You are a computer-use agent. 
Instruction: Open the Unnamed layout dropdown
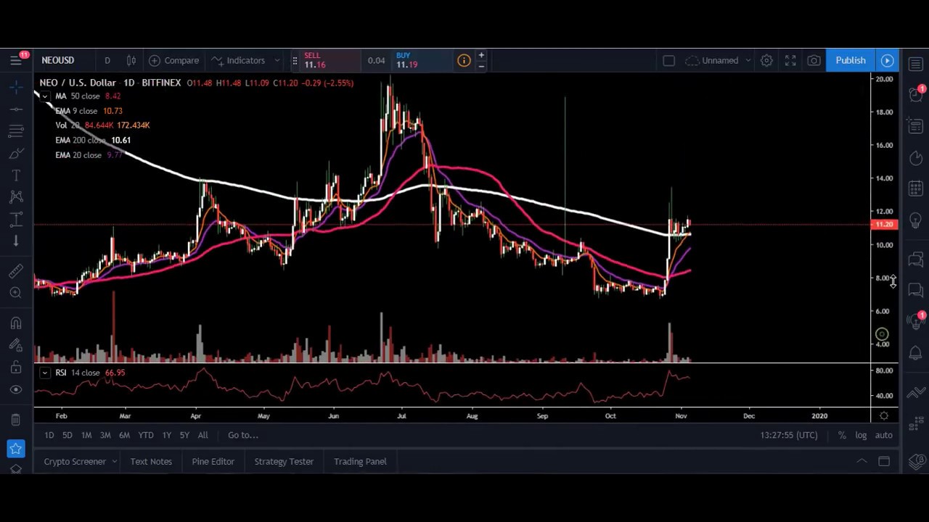pyautogui.click(x=718, y=60)
